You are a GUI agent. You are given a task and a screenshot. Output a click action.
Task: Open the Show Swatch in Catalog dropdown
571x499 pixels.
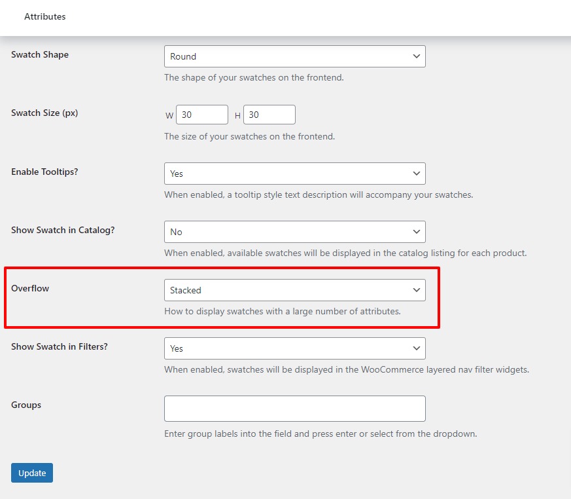(294, 232)
